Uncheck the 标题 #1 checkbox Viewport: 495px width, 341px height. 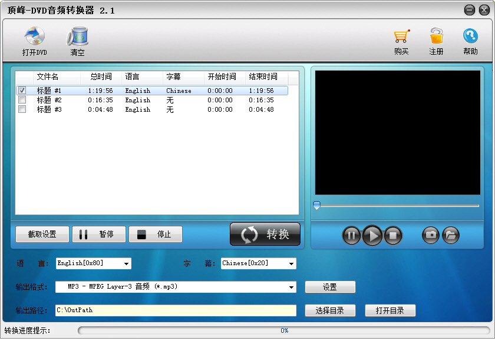(x=22, y=91)
